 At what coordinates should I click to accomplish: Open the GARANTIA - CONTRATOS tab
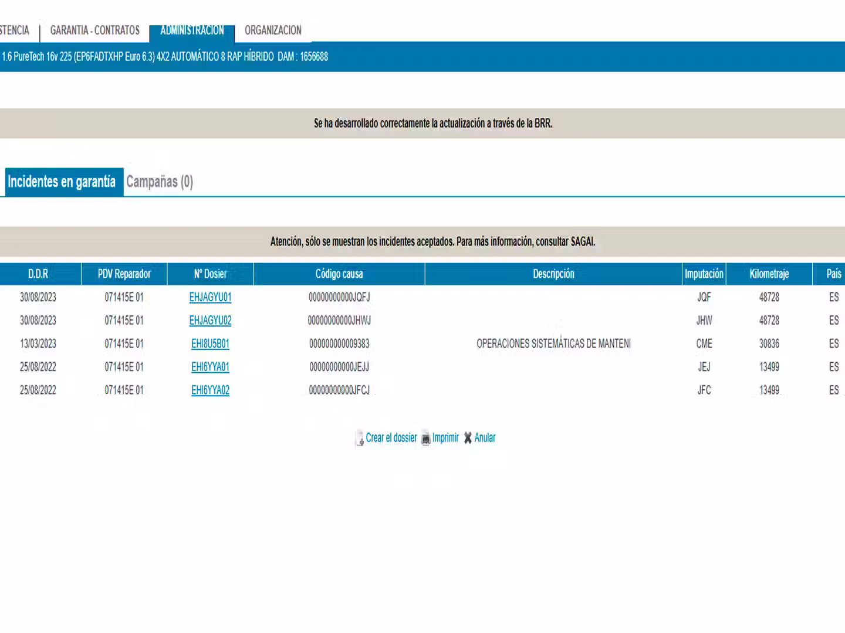[95, 30]
